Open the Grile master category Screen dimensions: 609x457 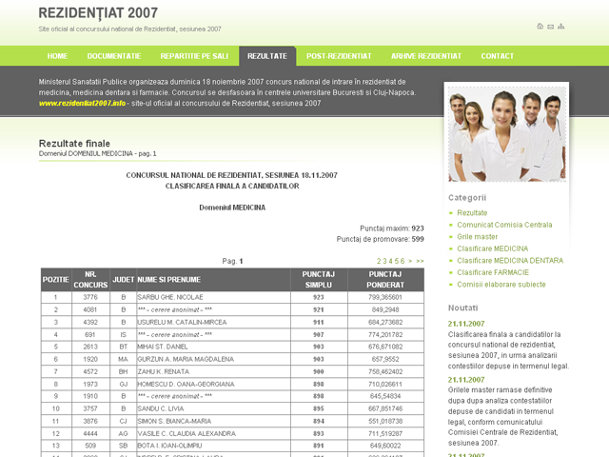coord(477,236)
